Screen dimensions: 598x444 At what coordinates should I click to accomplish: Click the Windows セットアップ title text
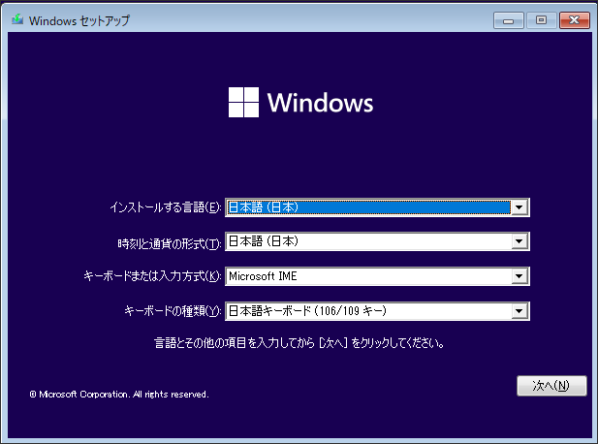[79, 20]
